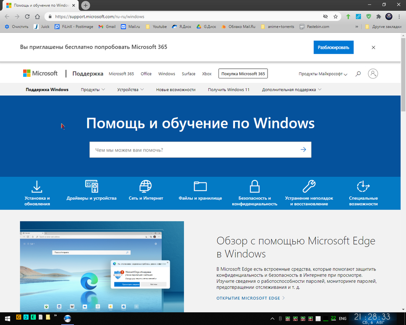Click the browser back arrow
Viewport: 406px width, 325px height.
(7, 17)
